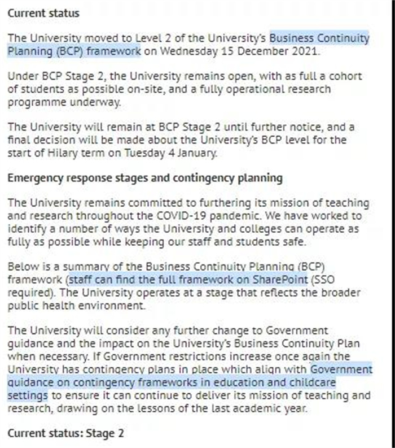This screenshot has height=448, width=395.
Task: Click the paragraph starting "The University remains committed"
Action: (188, 222)
